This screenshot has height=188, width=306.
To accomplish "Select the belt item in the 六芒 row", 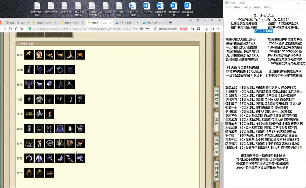I will click(50, 173).
